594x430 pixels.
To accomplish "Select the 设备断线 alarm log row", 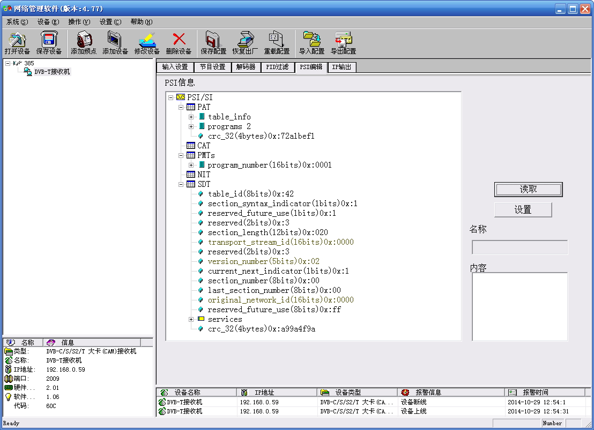I will 373,402.
